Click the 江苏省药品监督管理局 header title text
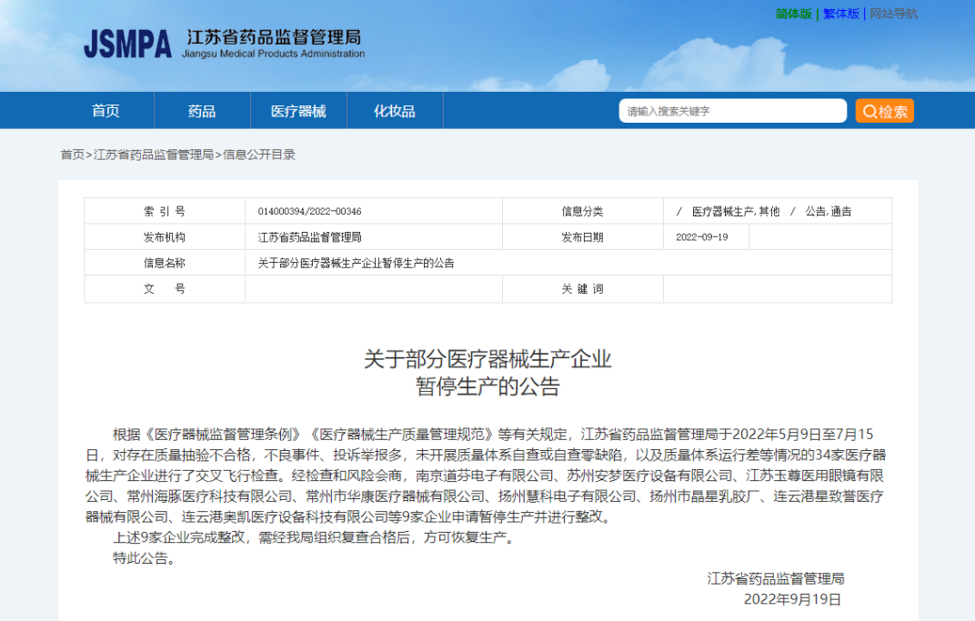This screenshot has height=621, width=975. (274, 37)
